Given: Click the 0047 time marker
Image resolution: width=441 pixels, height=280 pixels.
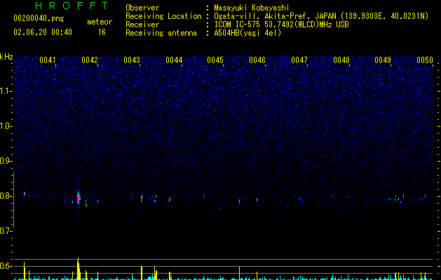Looking at the screenshot, I should 299,60.
